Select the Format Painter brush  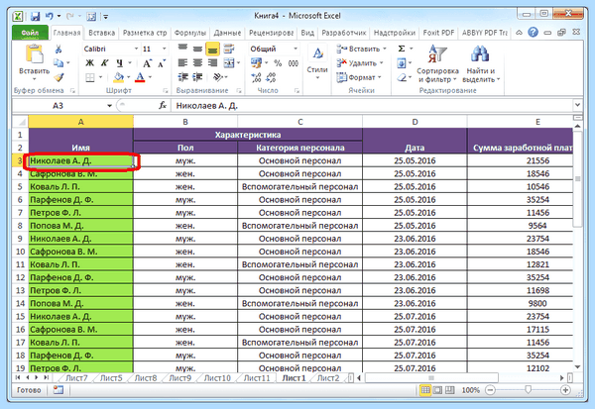tap(59, 77)
